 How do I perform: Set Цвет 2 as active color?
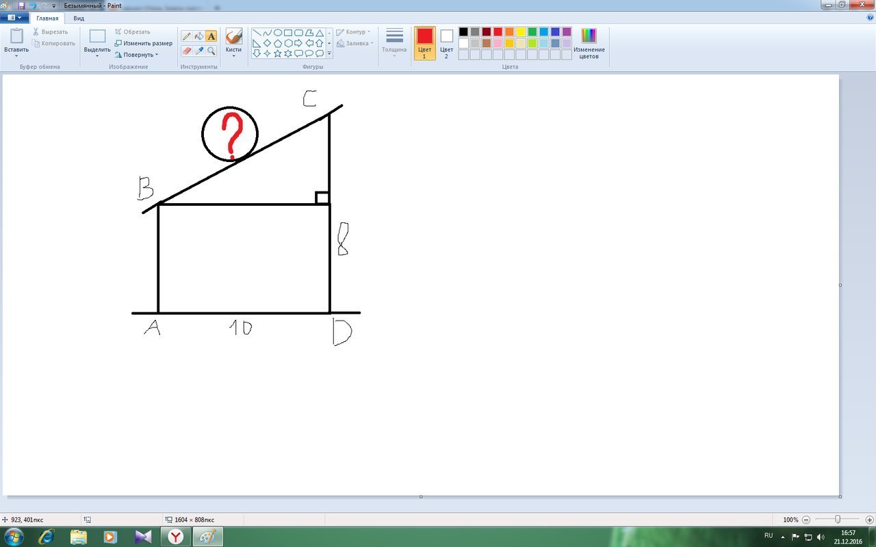446,42
